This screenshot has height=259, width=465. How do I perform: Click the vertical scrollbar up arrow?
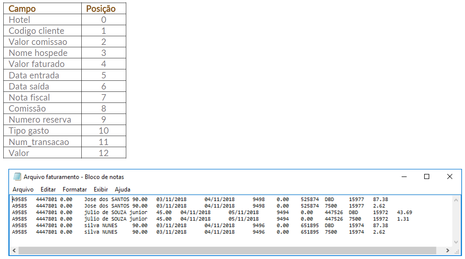click(455, 200)
